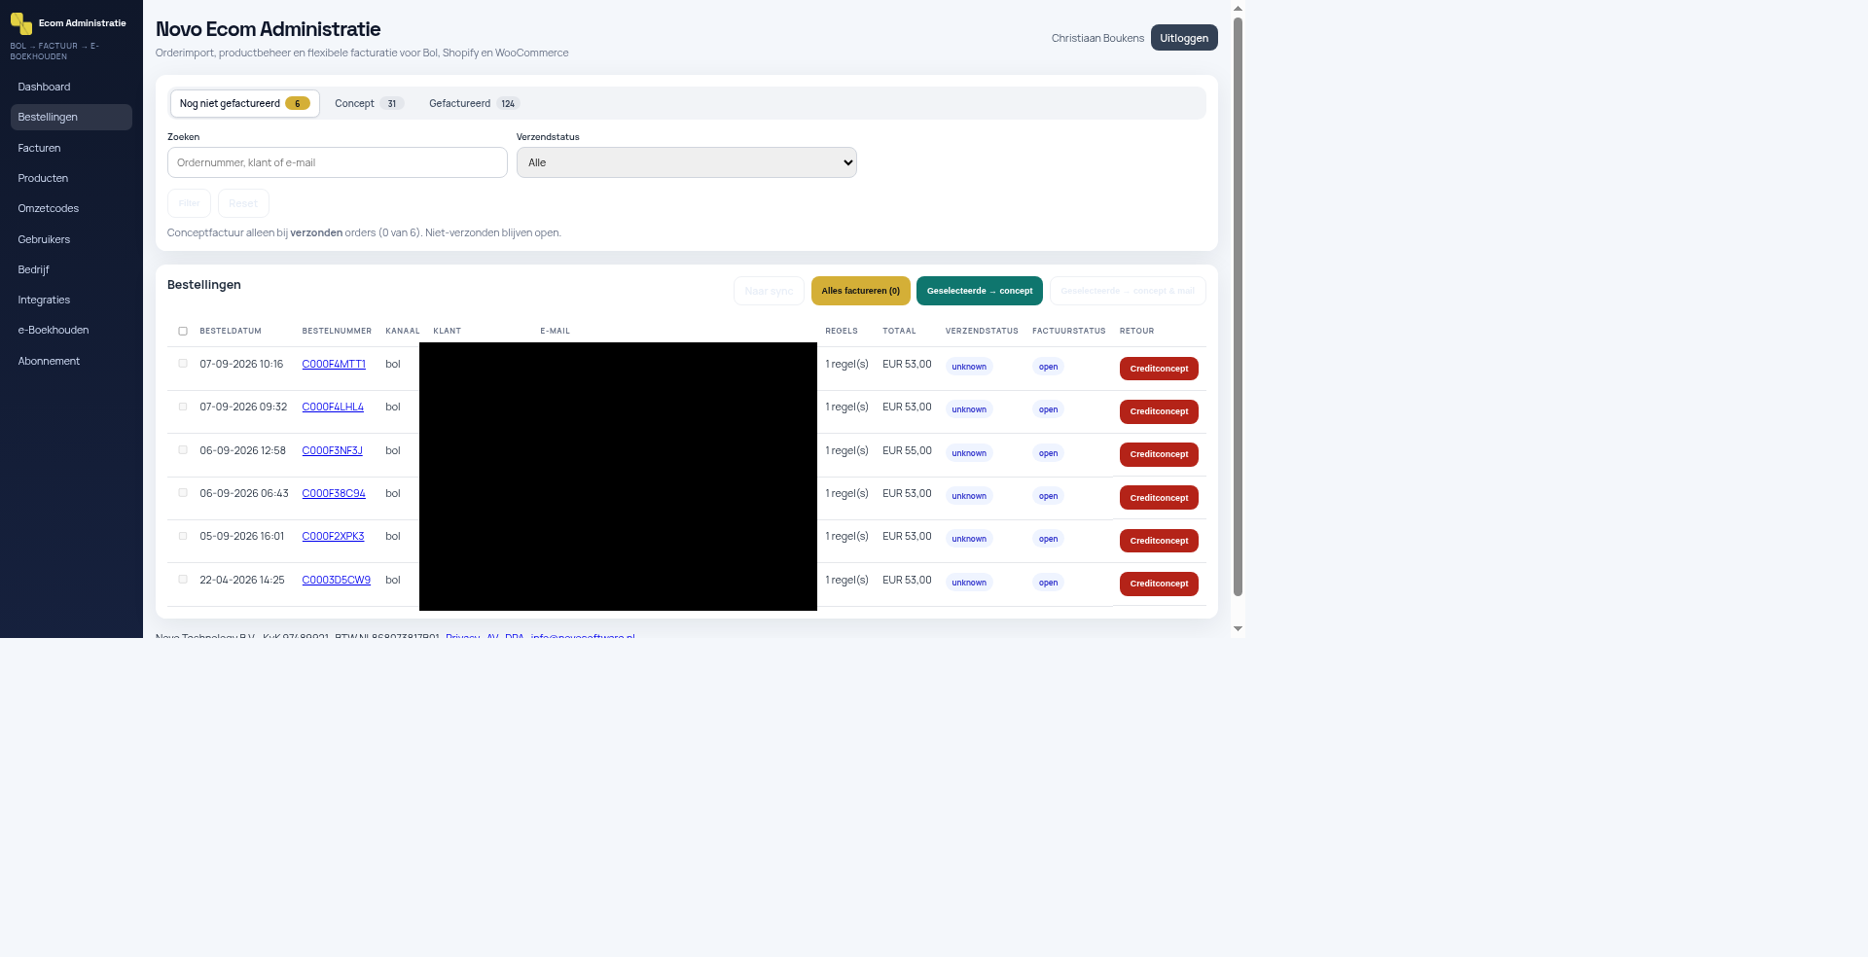Check the row for order C000F4MTT1
The image size is (1868, 957).
(x=183, y=364)
